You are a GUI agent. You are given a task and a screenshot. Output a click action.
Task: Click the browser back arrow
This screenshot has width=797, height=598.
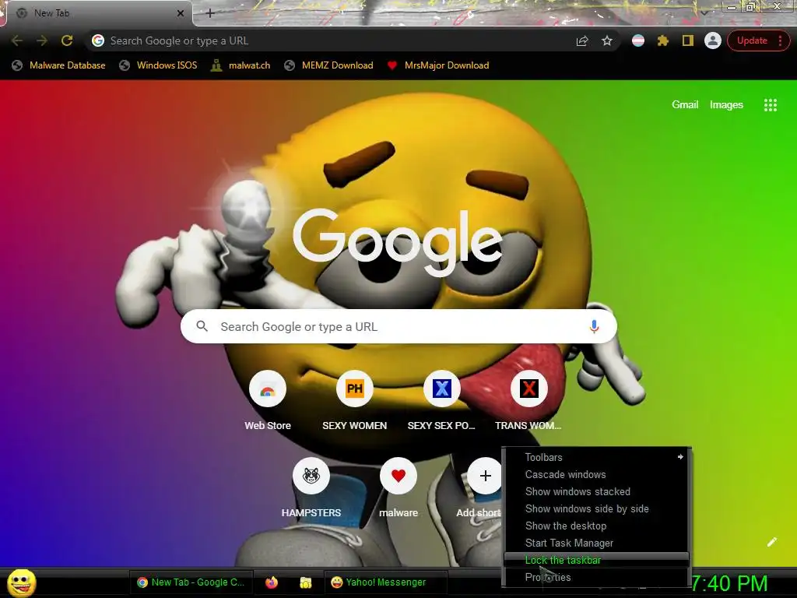(x=17, y=40)
